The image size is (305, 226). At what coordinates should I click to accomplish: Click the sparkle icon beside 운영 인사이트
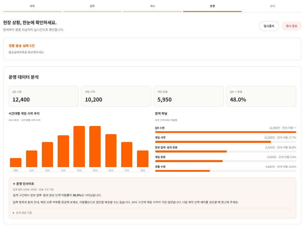[x=14, y=184]
